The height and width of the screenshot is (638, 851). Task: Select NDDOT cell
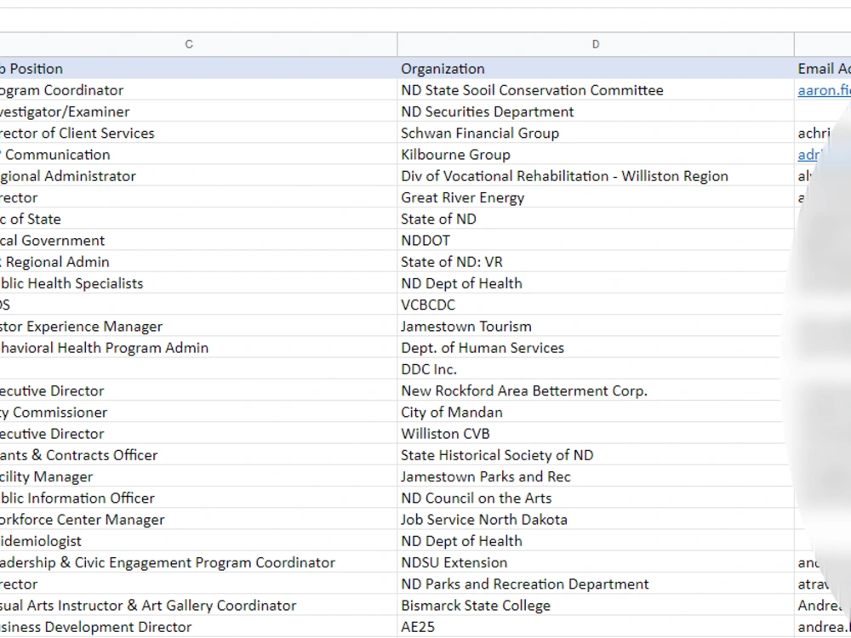[x=596, y=241]
